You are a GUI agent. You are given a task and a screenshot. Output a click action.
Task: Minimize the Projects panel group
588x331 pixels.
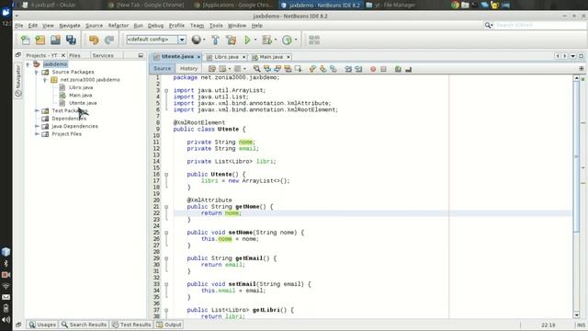(x=141, y=55)
